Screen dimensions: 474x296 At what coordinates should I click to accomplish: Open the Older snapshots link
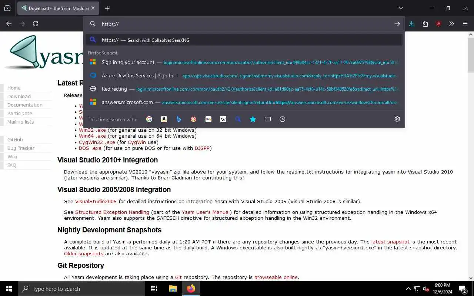tap(84, 253)
